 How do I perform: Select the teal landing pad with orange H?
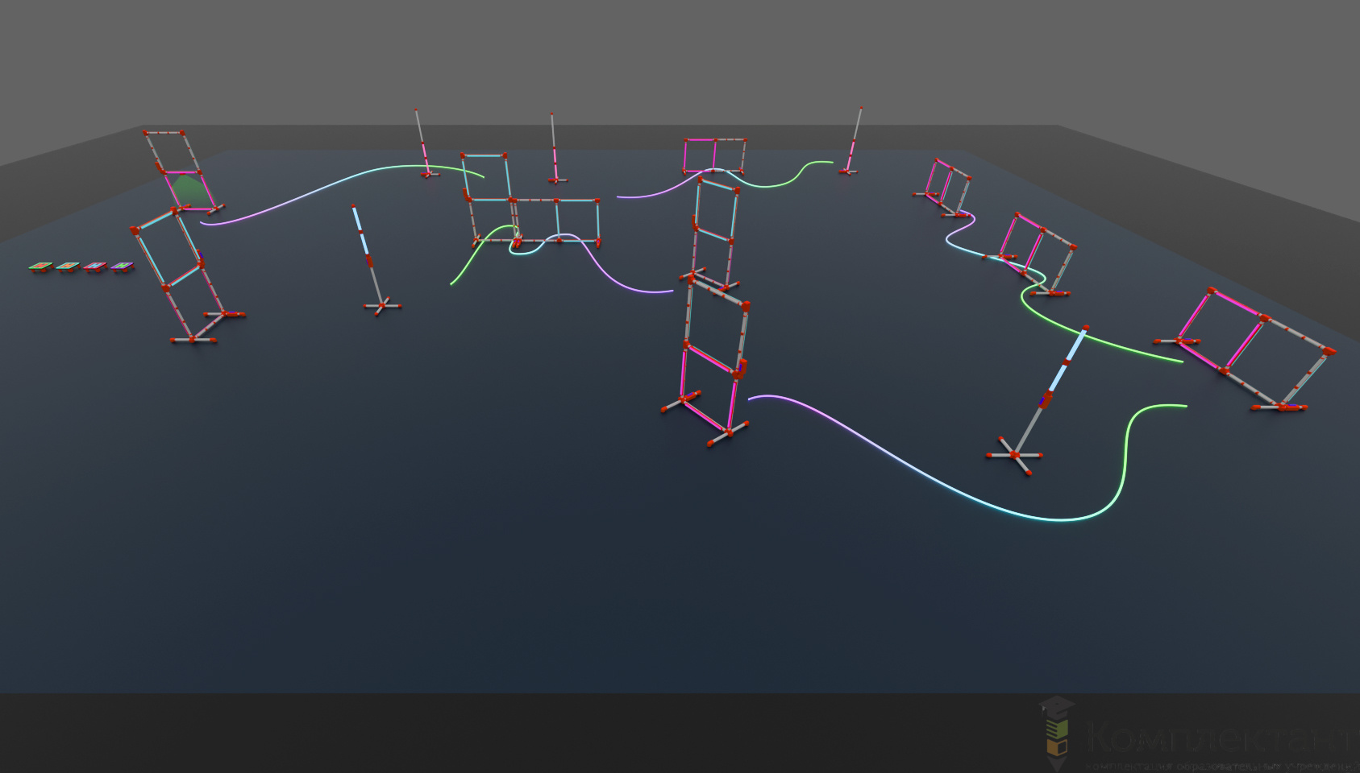68,266
